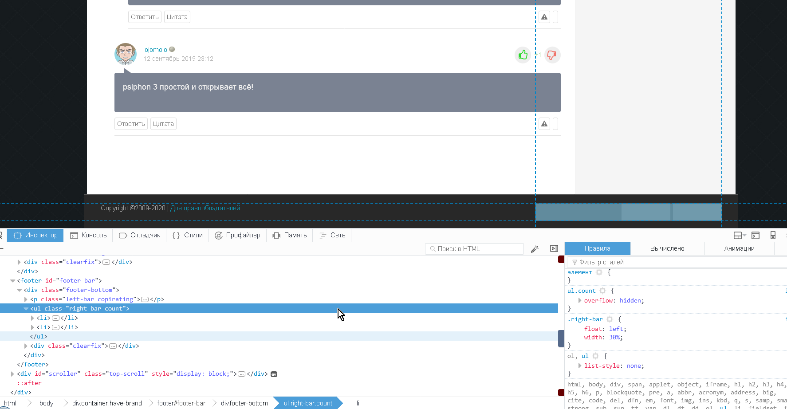This screenshot has width=787, height=409.
Task: Click Цитата under jojomojo's comment
Action: tap(163, 124)
